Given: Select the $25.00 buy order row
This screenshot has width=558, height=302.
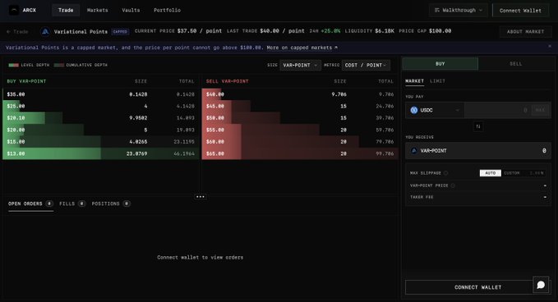Looking at the screenshot, I should 101,106.
